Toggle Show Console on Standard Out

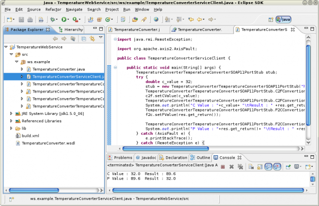tap(269, 167)
